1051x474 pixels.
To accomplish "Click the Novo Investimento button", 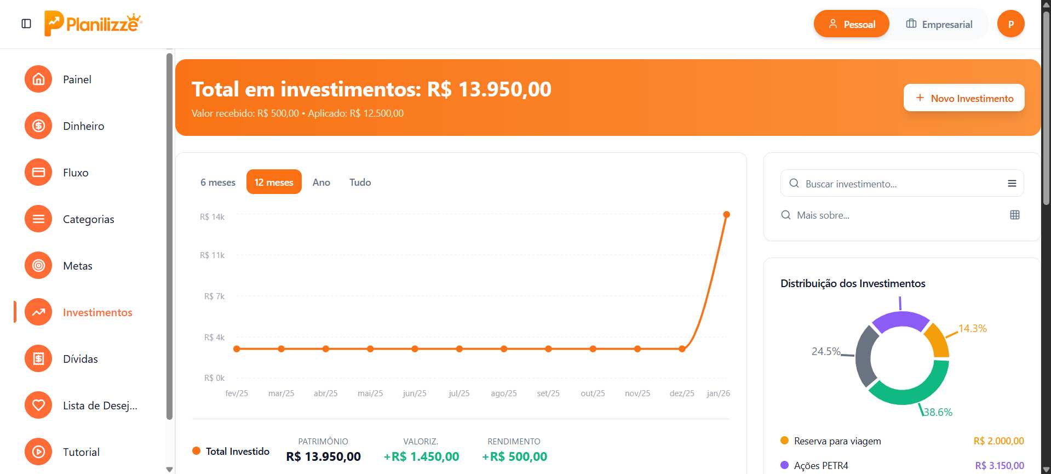I will pos(963,98).
